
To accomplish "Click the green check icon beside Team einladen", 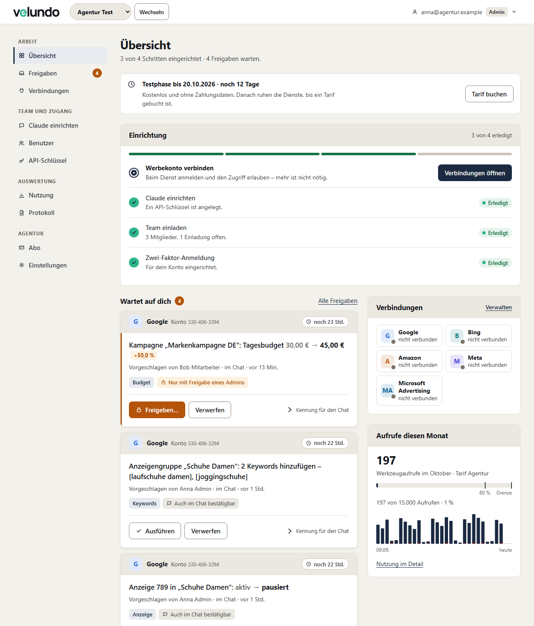I will coord(134,232).
